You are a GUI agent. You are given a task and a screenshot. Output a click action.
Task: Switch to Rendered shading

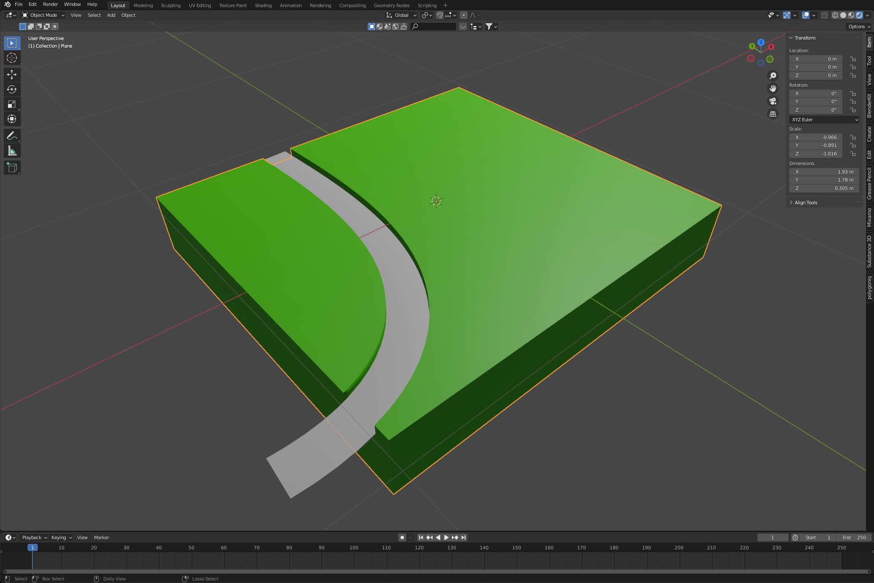(x=859, y=15)
